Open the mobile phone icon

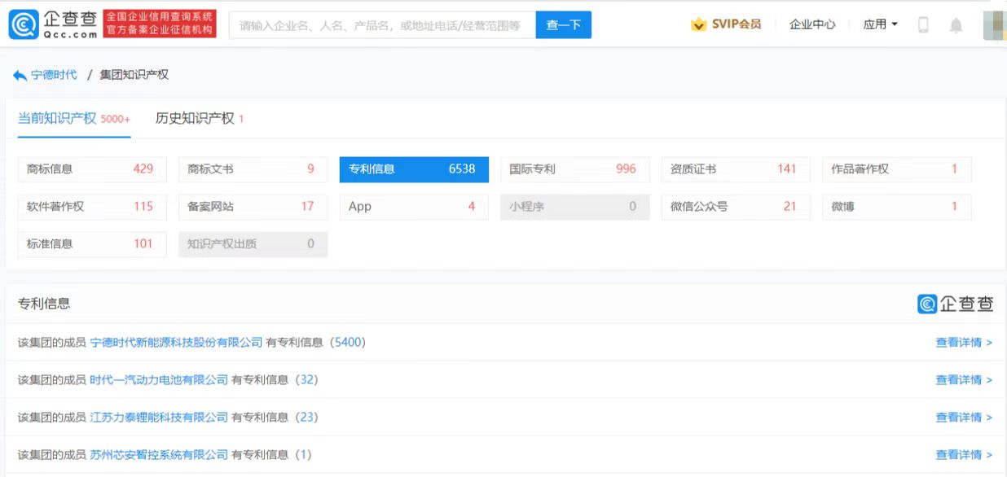click(x=923, y=24)
